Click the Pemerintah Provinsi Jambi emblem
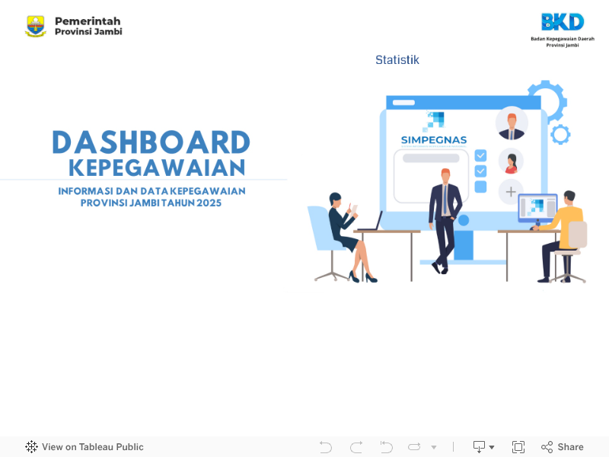Viewport: 609px width, 457px height. (x=36, y=26)
